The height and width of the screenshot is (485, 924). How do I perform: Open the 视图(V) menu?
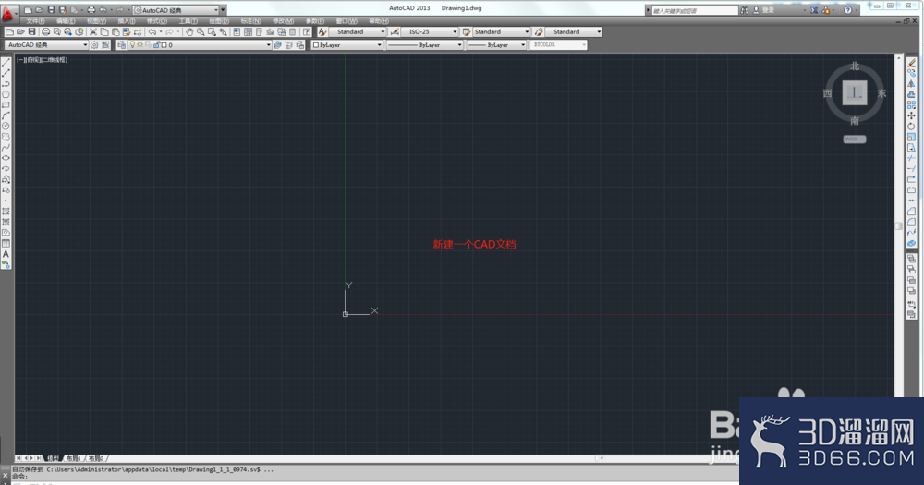point(97,21)
